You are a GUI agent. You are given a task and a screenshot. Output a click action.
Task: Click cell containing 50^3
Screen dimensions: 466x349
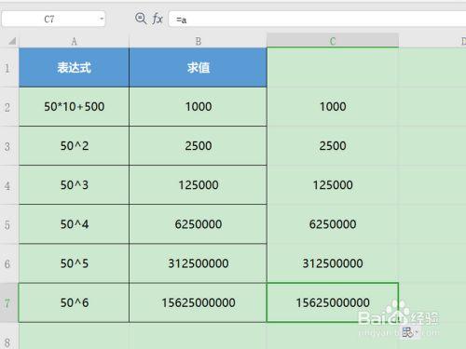point(74,185)
